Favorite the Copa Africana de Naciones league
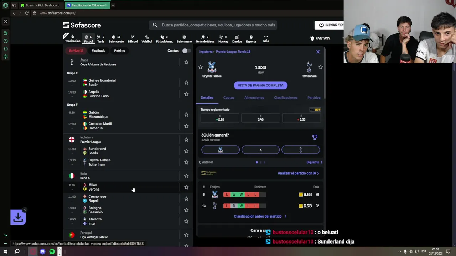Viewport: 456px width, 256px height. (x=186, y=62)
